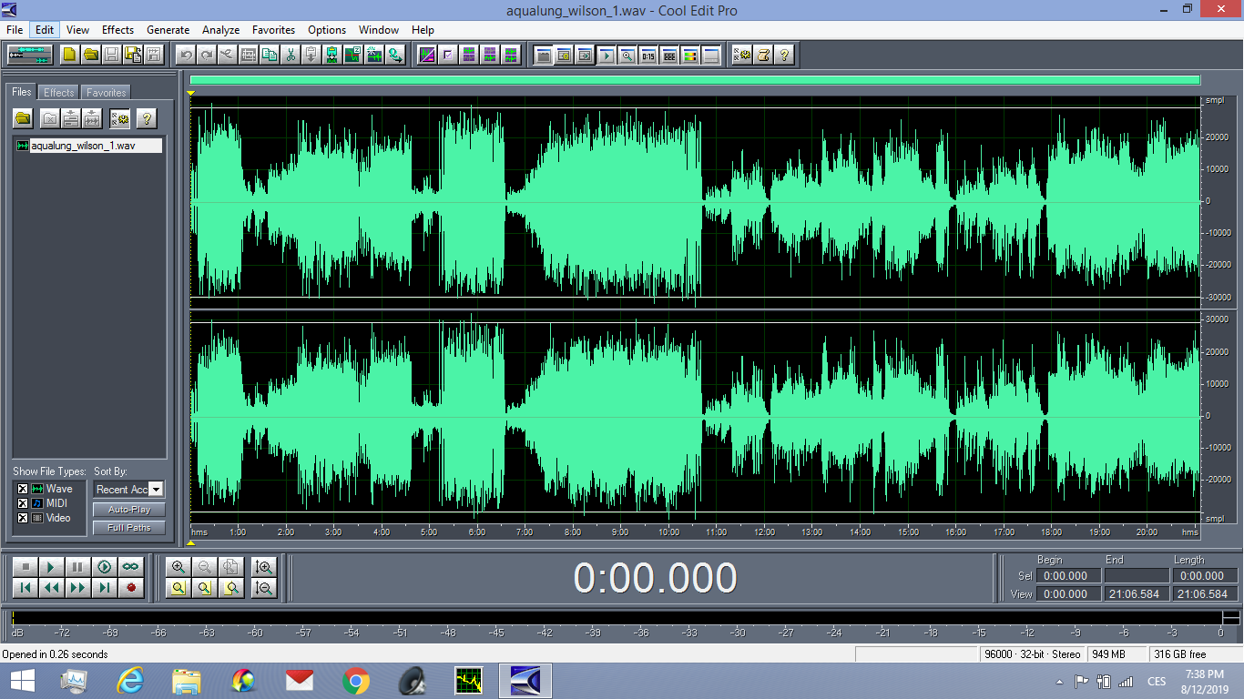
Task: Create a new file with the yellow page icon
Action: (x=69, y=55)
